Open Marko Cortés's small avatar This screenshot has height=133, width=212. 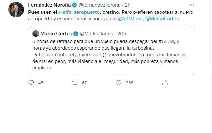coord(35,33)
